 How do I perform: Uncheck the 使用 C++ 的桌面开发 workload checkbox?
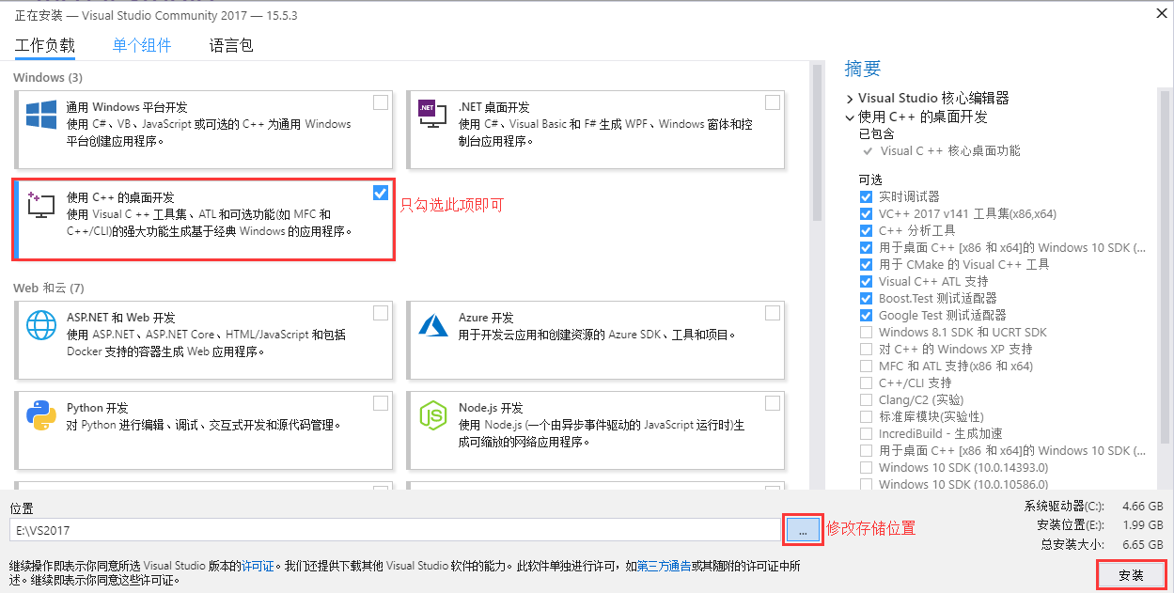coord(381,192)
